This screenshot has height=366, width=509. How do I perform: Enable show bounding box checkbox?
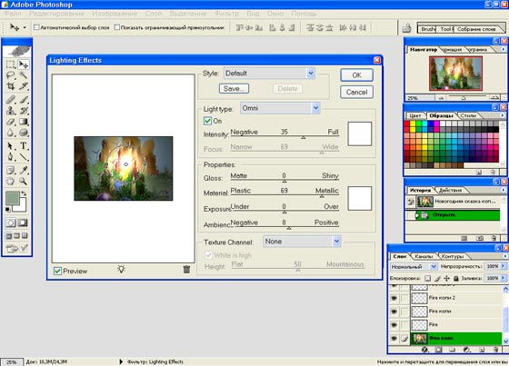117,27
